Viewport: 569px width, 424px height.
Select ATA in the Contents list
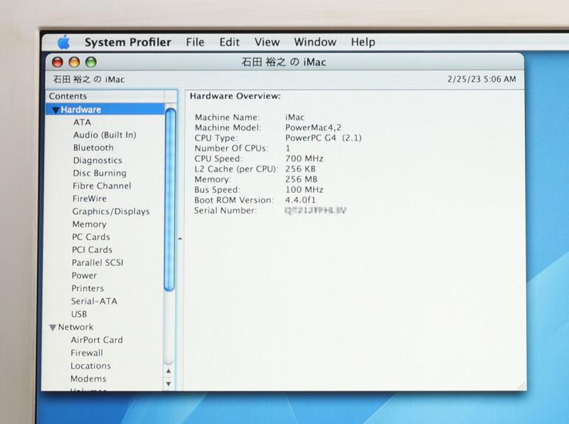82,122
